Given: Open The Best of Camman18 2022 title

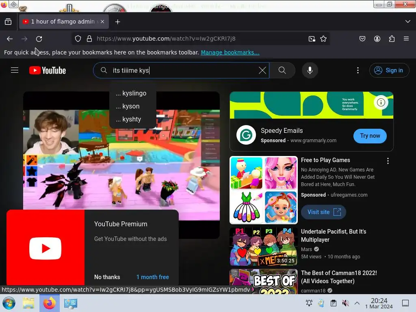Looking at the screenshot, I should pos(339,277).
